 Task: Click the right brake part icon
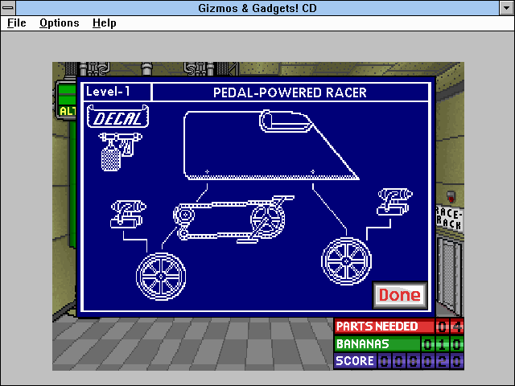(x=394, y=202)
